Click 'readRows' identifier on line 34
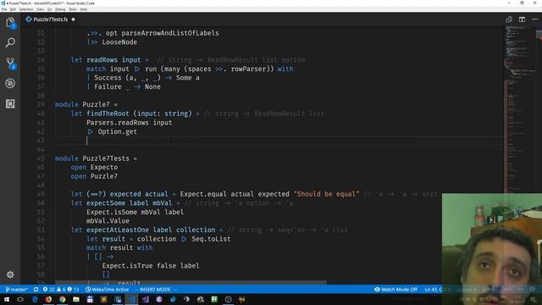Screen dimensions: 542x305 tap(102, 60)
